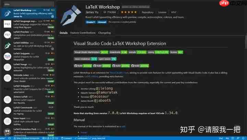The height and width of the screenshot is (140, 247).
Task: Select the latex-input extension row
Action: click(x=27, y=121)
